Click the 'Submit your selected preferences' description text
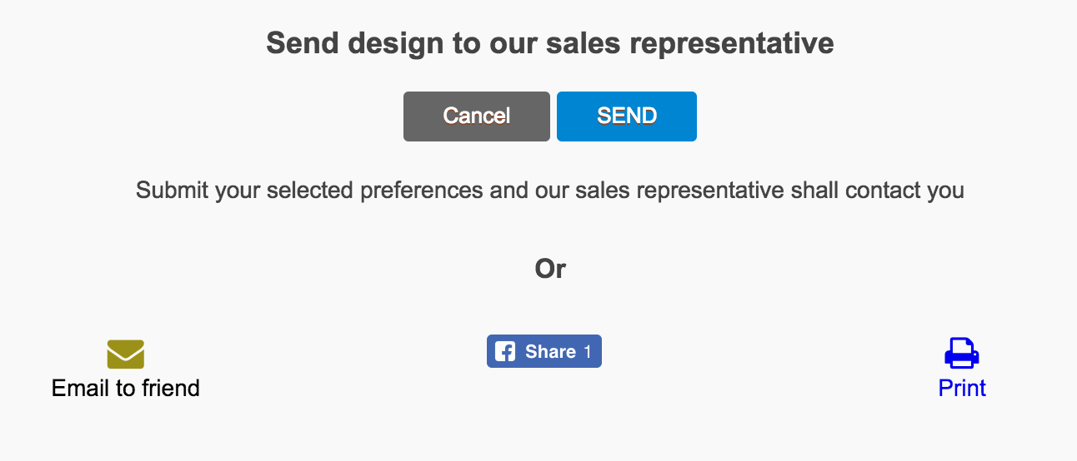 (550, 191)
